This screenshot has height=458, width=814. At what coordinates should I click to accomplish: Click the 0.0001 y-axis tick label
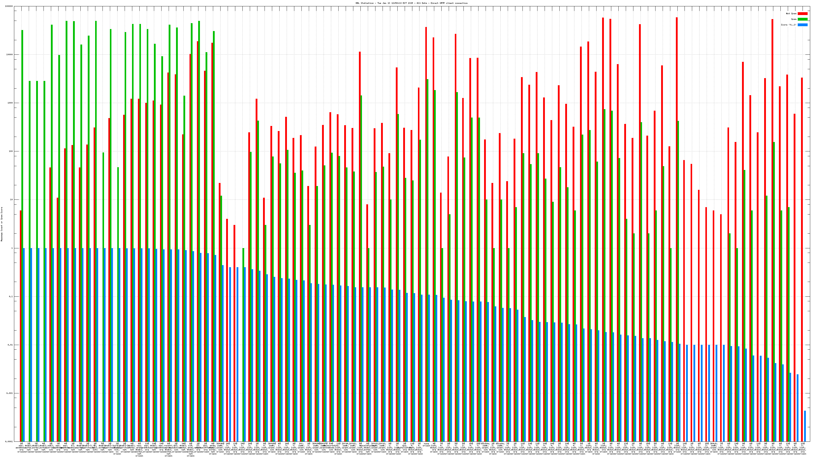tap(9, 441)
